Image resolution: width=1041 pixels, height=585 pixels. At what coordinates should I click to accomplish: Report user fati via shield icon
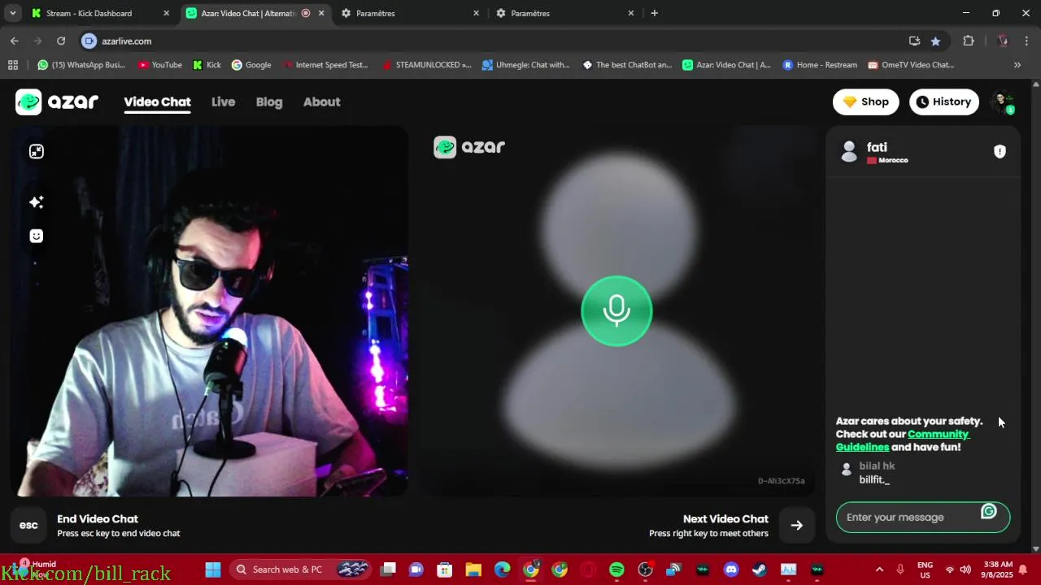(x=1000, y=151)
